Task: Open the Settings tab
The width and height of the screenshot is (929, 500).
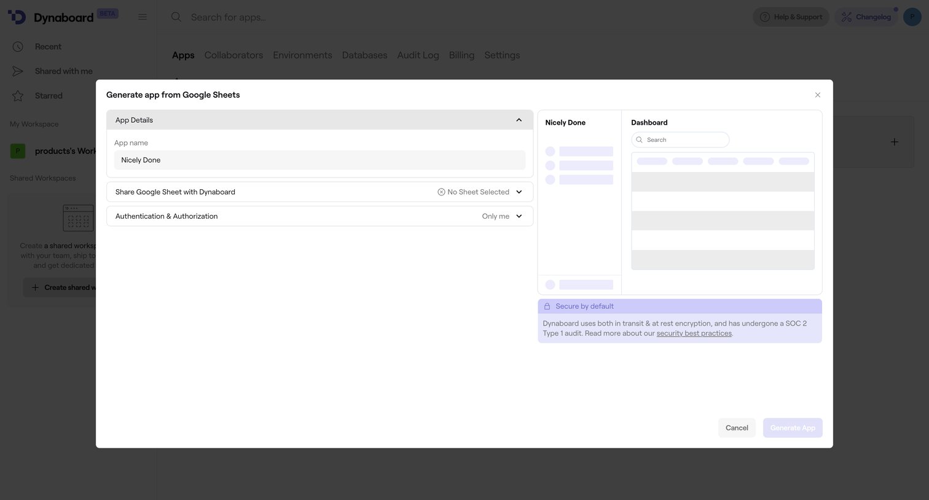Action: 502,55
